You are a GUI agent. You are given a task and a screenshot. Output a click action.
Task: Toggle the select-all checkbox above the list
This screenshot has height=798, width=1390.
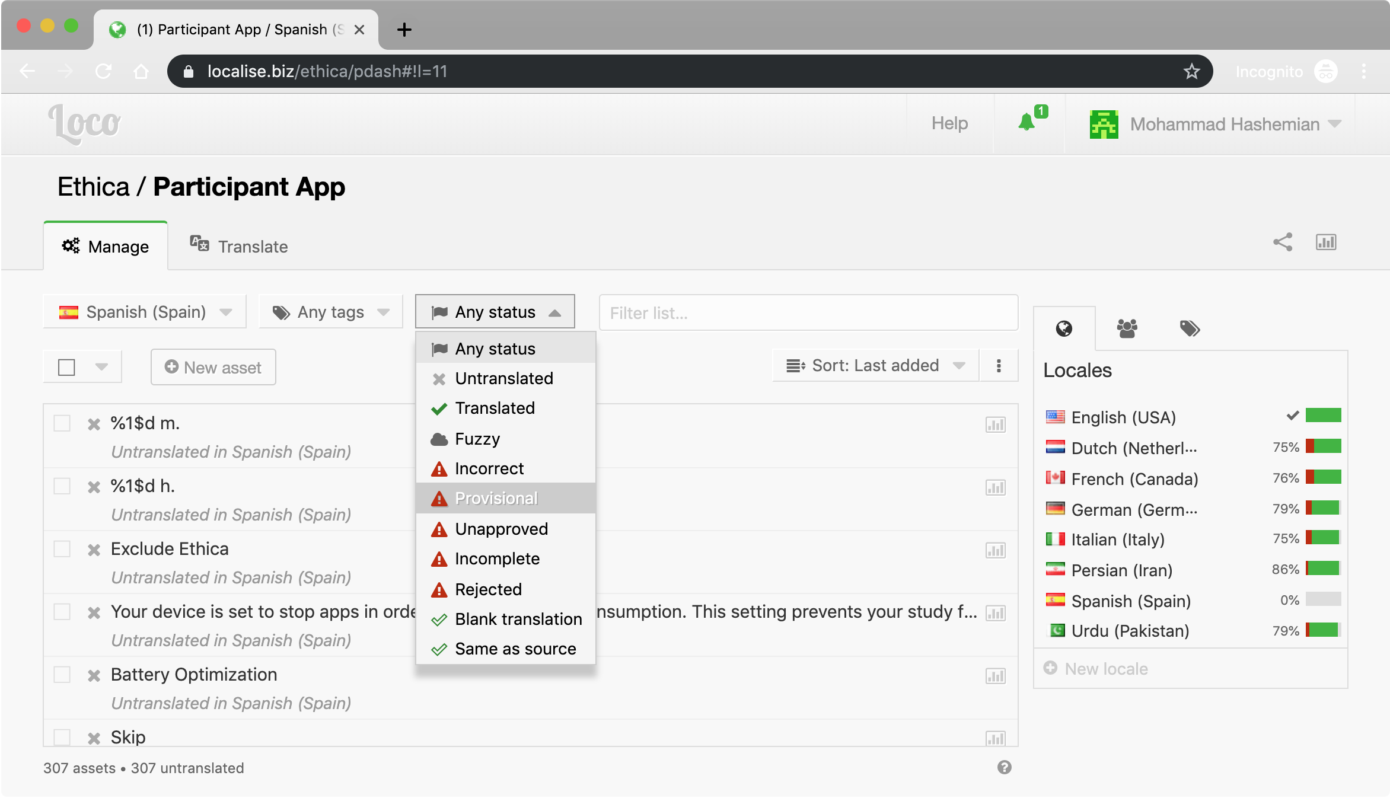(x=66, y=368)
